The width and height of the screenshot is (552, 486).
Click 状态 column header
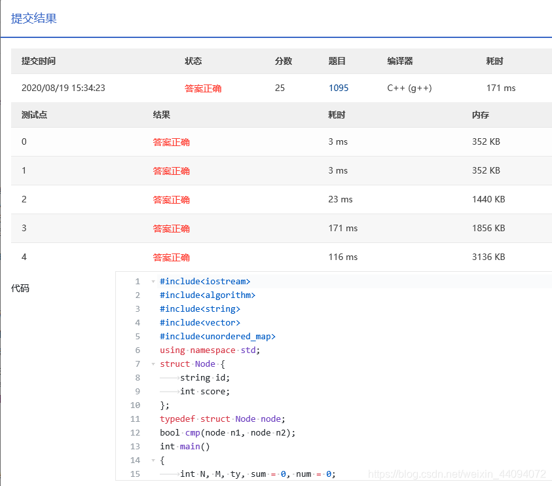pos(193,61)
